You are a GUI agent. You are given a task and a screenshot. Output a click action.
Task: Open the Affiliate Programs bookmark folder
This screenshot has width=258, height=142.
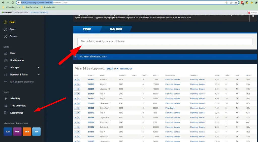11,7
